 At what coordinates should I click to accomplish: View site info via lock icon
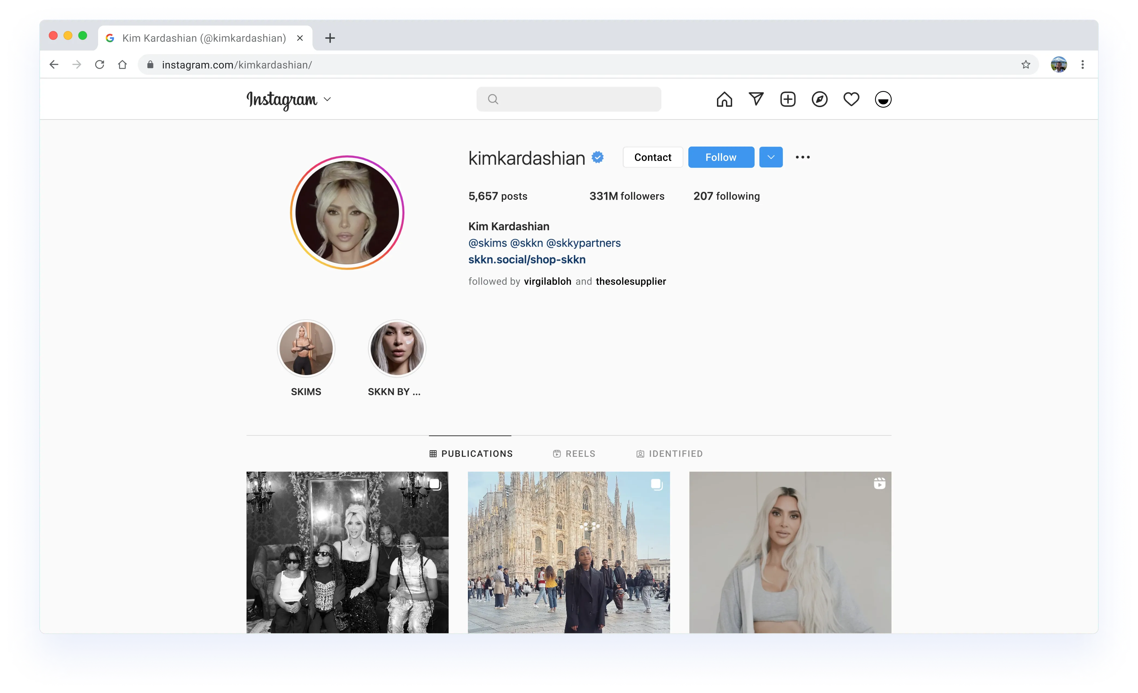pos(150,65)
